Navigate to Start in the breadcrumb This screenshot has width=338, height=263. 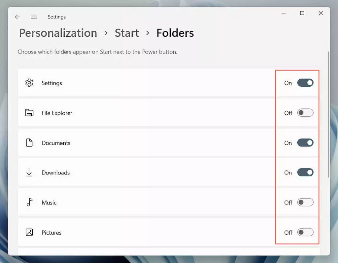pos(127,33)
